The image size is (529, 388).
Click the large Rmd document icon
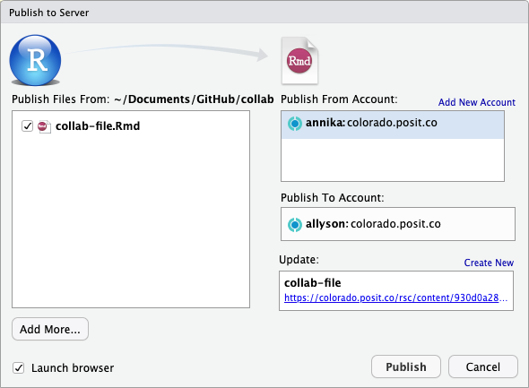point(300,61)
